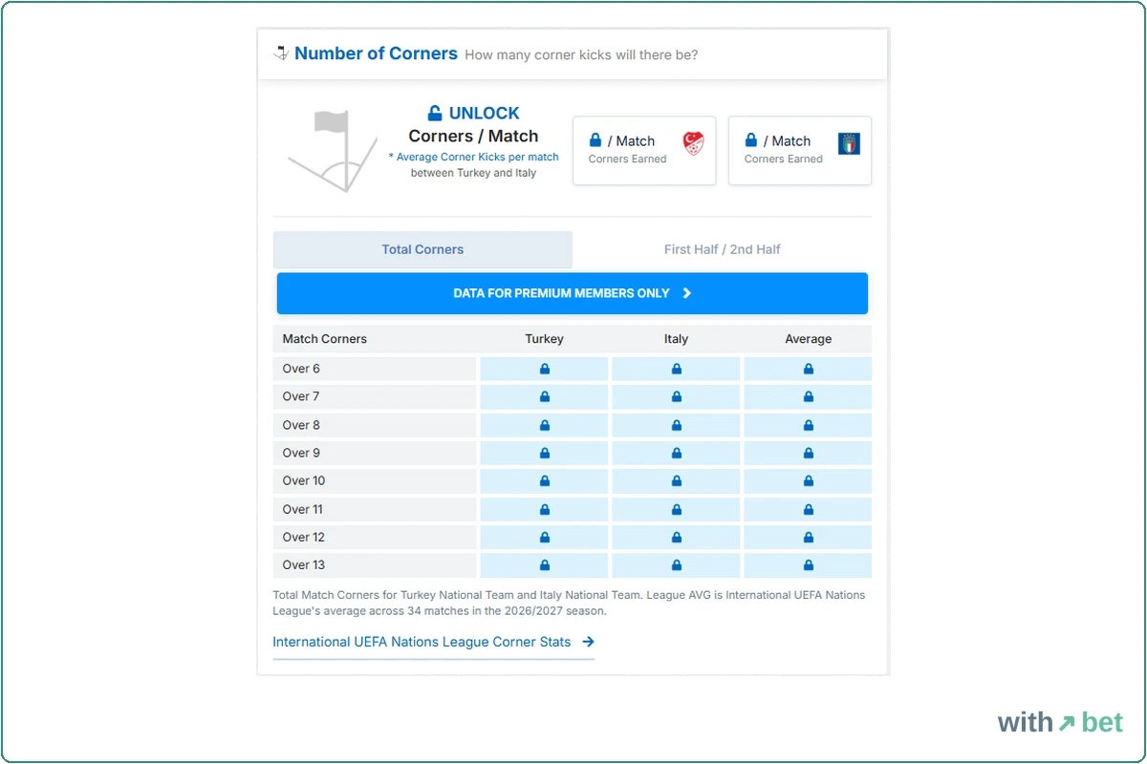Click the Italy lock for Over 7
The image size is (1147, 764).
click(677, 396)
